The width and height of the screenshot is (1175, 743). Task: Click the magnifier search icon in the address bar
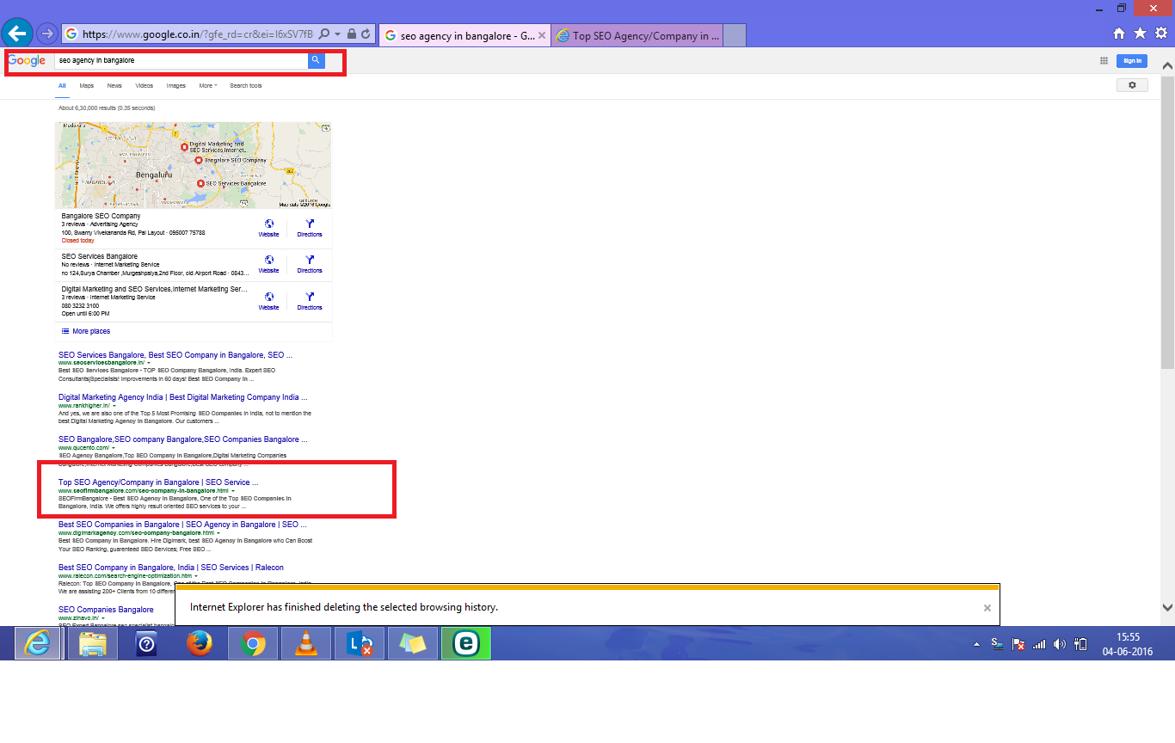[x=324, y=34]
